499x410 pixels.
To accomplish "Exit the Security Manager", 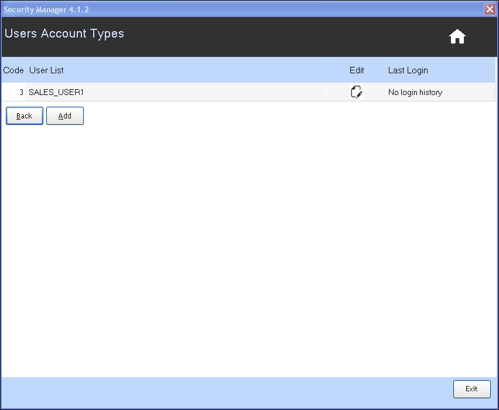I will click(x=471, y=389).
